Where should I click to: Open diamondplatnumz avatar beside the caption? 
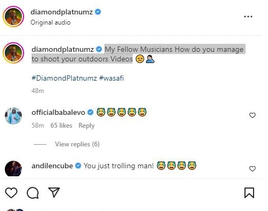click(x=13, y=53)
